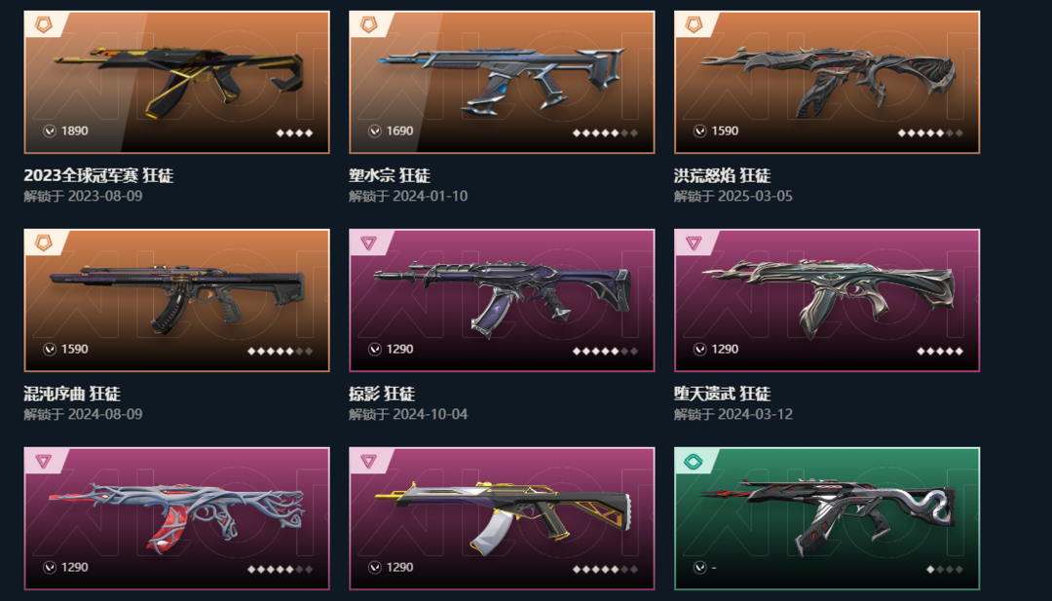The width and height of the screenshot is (1052, 601).
Task: Open the 洪荒怒焰 狂徒 skin card
Action: (827, 82)
